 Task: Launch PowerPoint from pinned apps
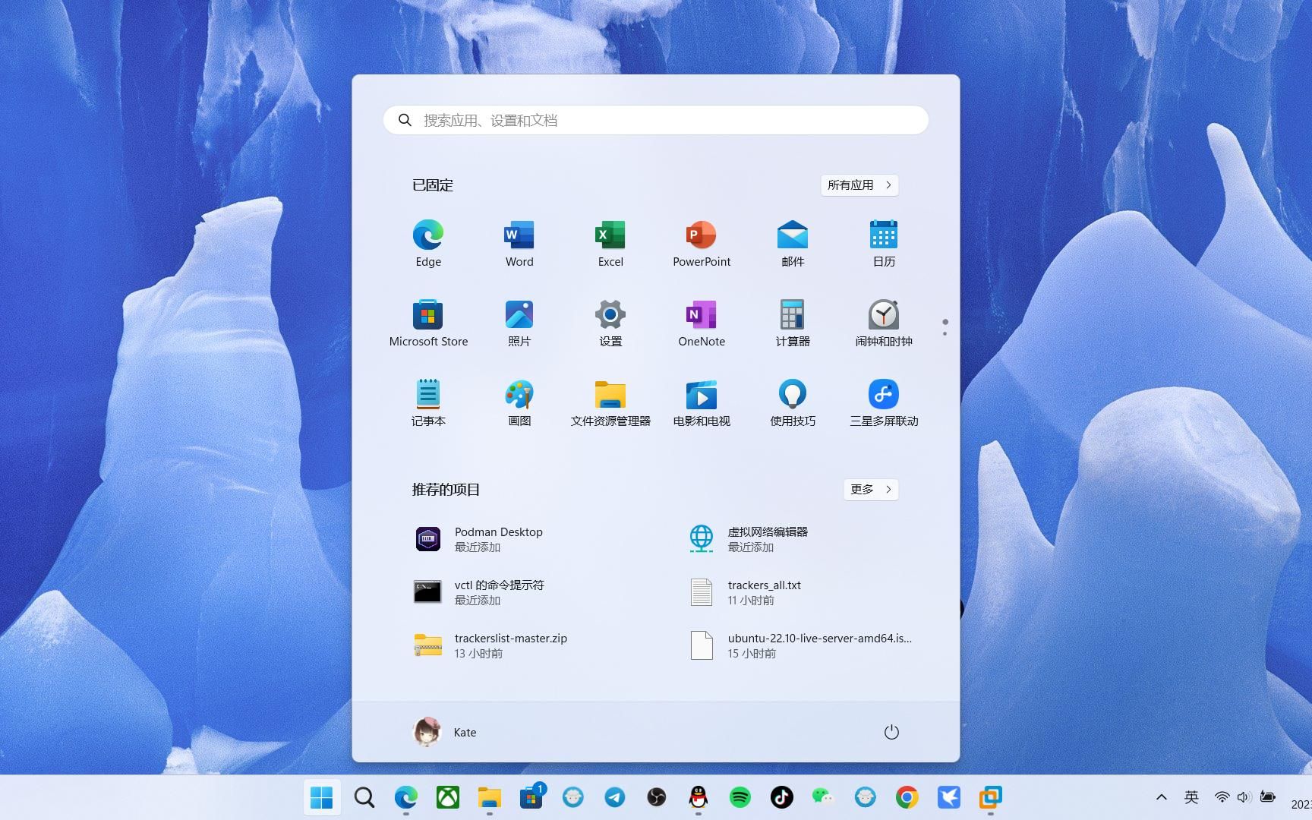click(702, 243)
